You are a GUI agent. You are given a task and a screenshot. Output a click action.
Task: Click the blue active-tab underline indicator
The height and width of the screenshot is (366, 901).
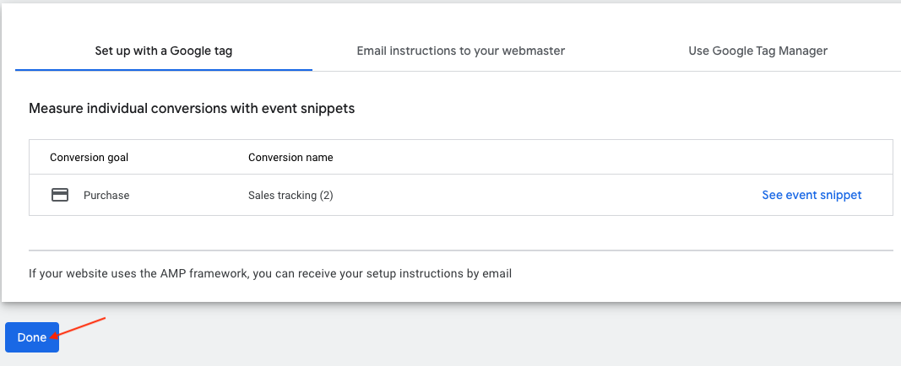(x=164, y=70)
